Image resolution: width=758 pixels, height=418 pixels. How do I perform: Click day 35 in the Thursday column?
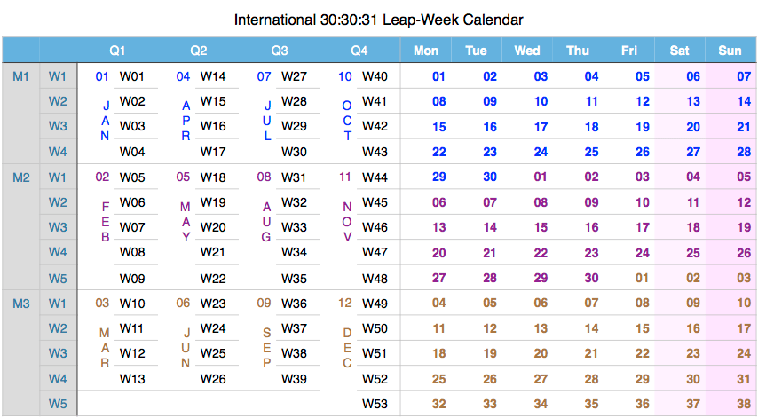[592, 404]
